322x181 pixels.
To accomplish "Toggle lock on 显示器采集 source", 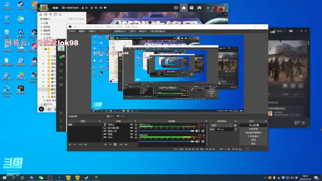I will point(136,128).
